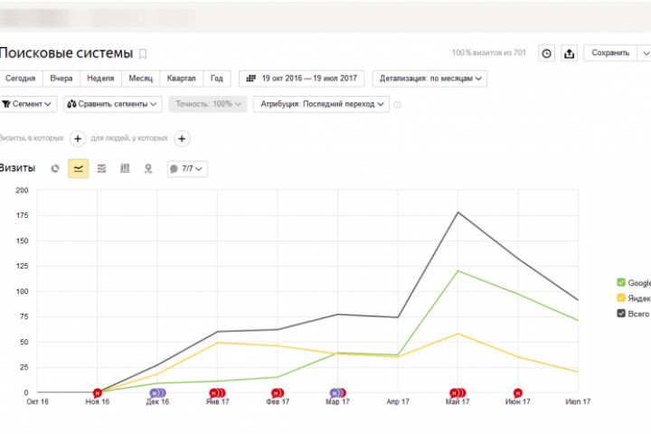Open the Сегмент dropdown
Image resolution: width=651 pixels, height=434 pixels.
pos(29,104)
